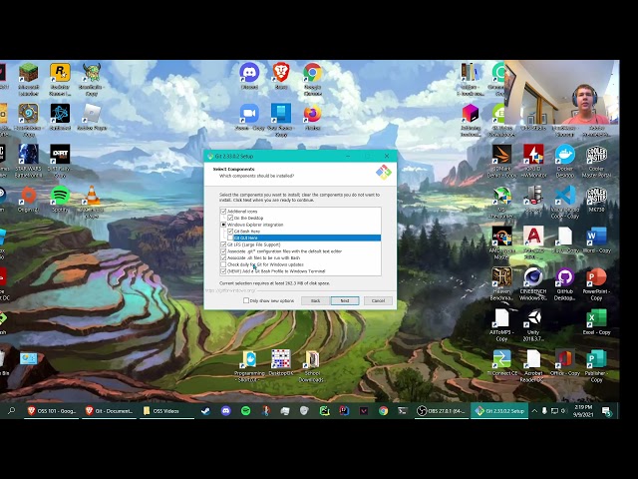The width and height of the screenshot is (638, 479).
Task: Switch to Git - Documentation taskbar window
Action: [x=109, y=411]
